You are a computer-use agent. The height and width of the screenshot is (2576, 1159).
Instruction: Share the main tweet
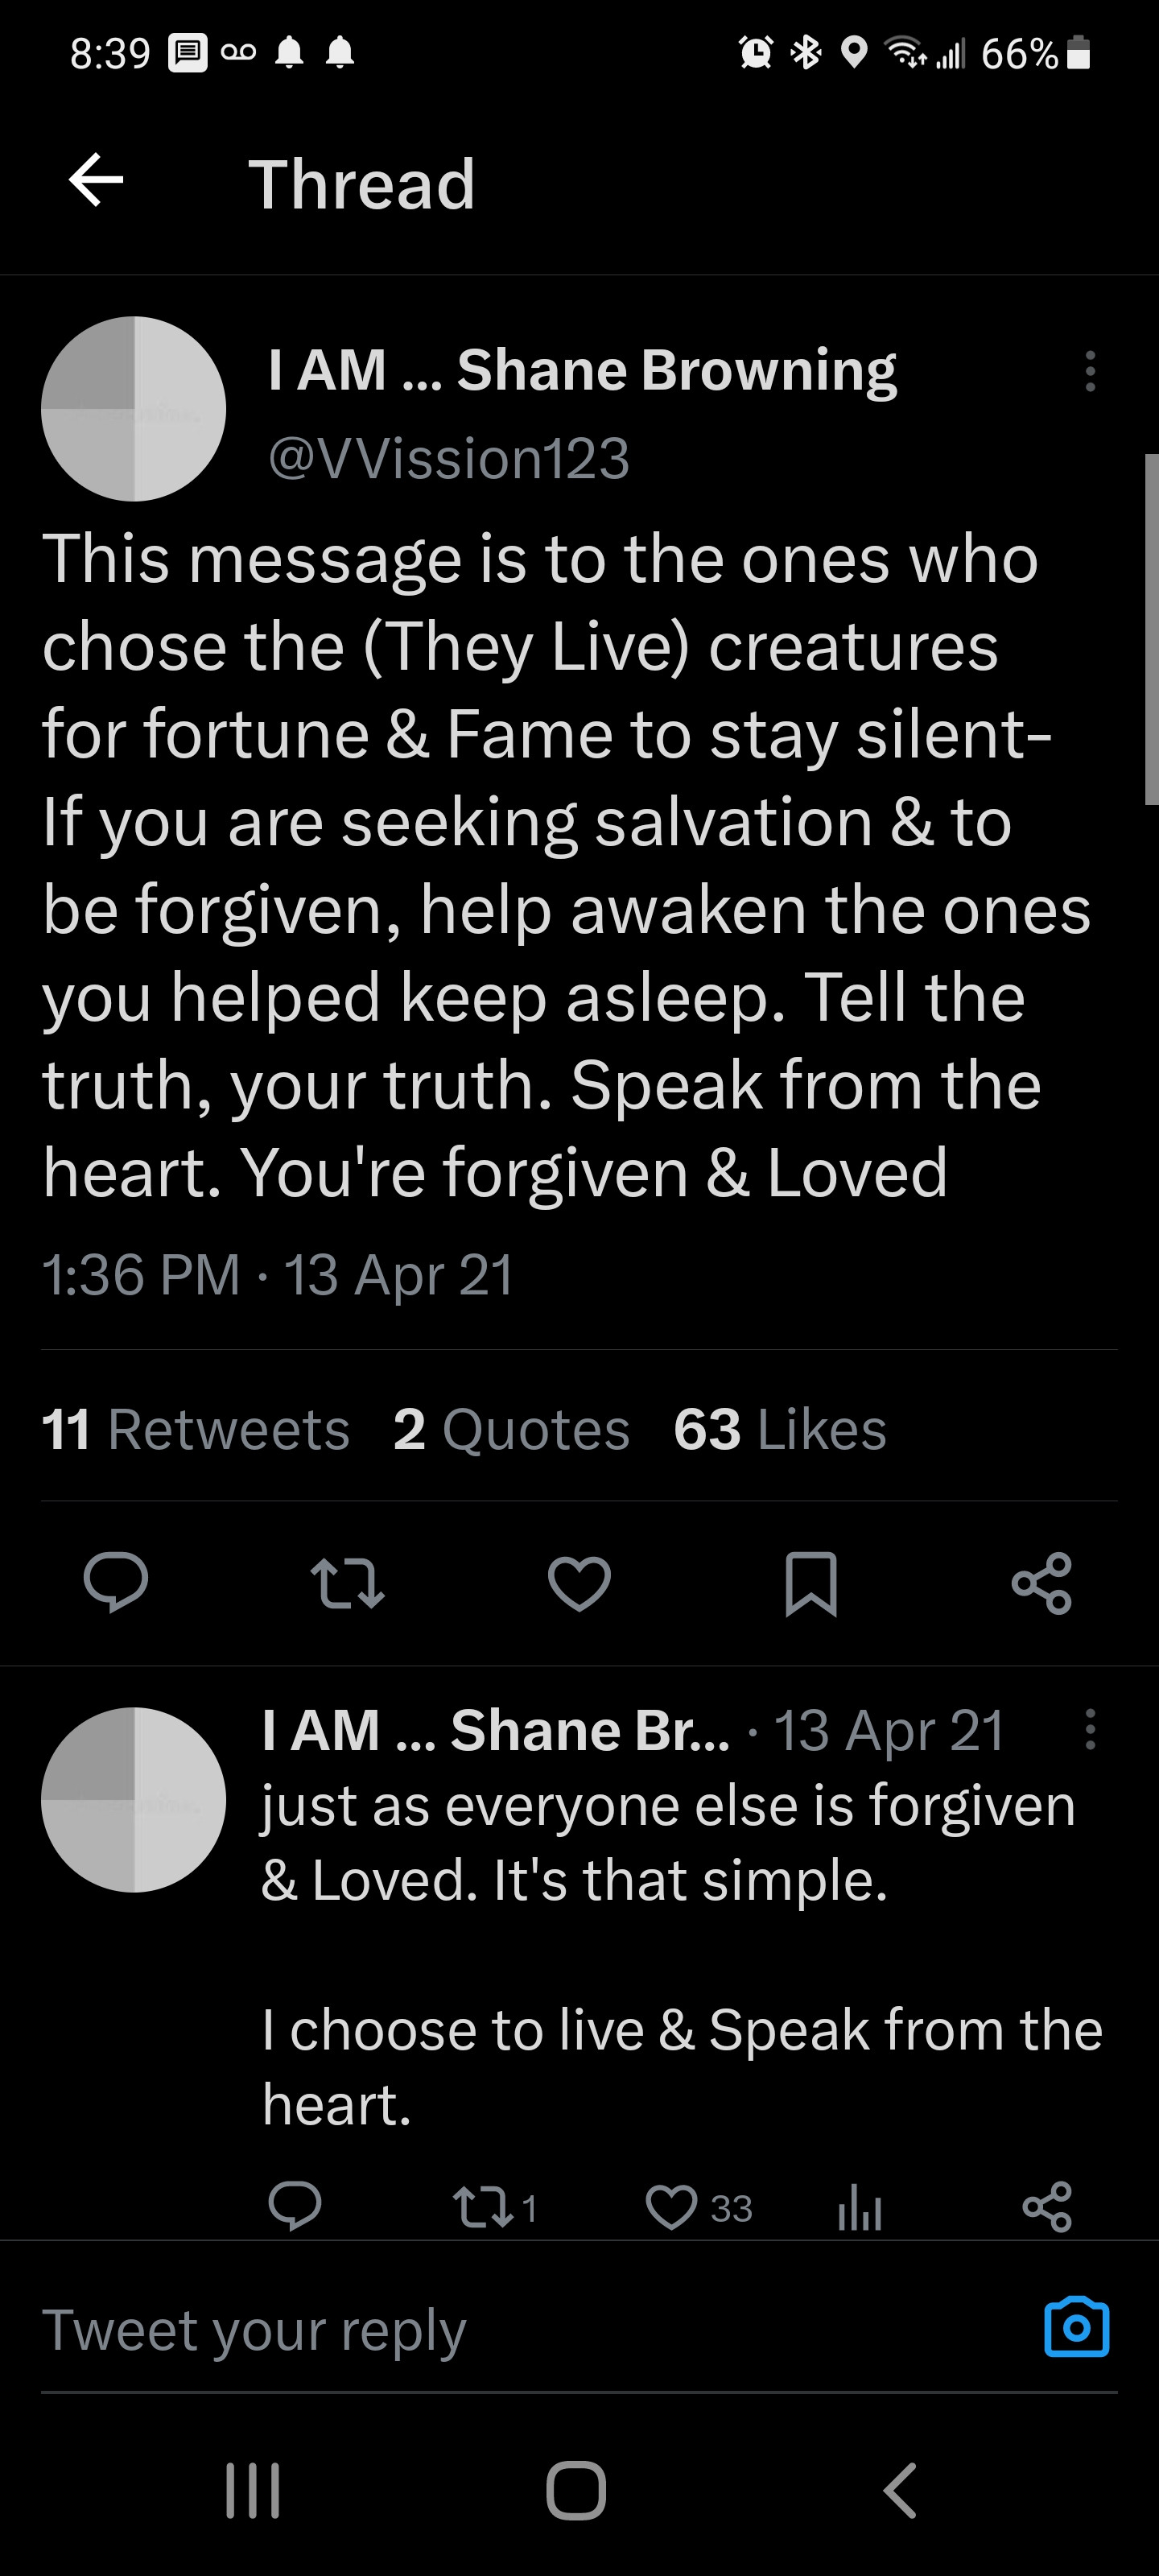[1042, 1582]
